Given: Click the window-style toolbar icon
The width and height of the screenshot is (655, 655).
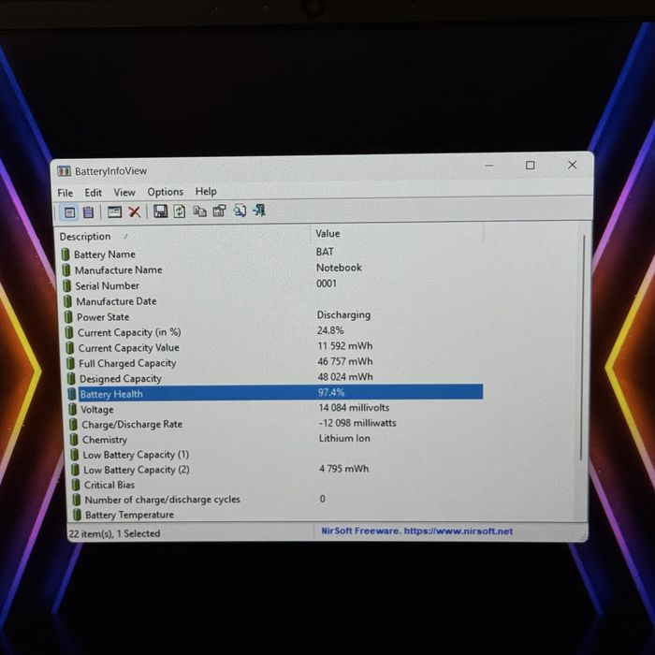Looking at the screenshot, I should tap(114, 212).
